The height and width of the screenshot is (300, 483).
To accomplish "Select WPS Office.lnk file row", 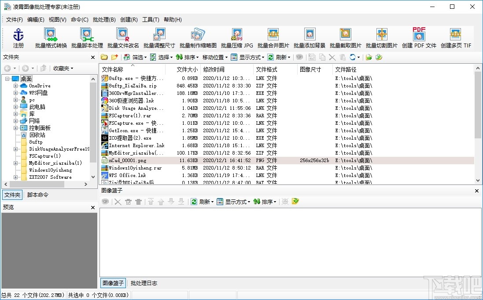I will (x=287, y=175).
